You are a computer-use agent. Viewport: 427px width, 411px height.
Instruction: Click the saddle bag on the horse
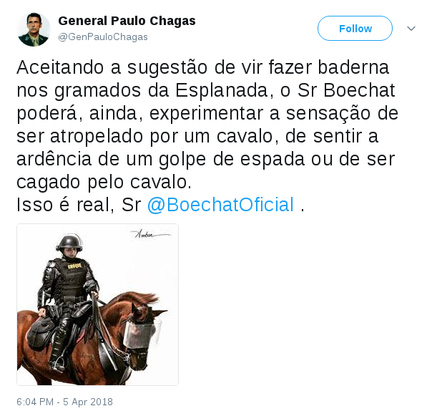(39, 332)
